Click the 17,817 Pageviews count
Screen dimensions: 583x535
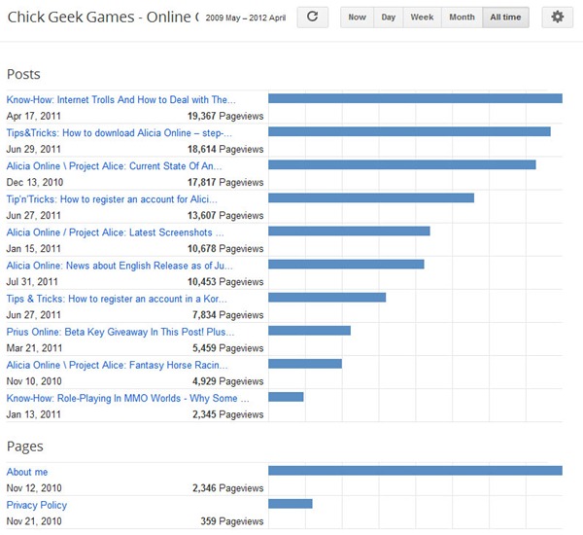pyautogui.click(x=225, y=183)
